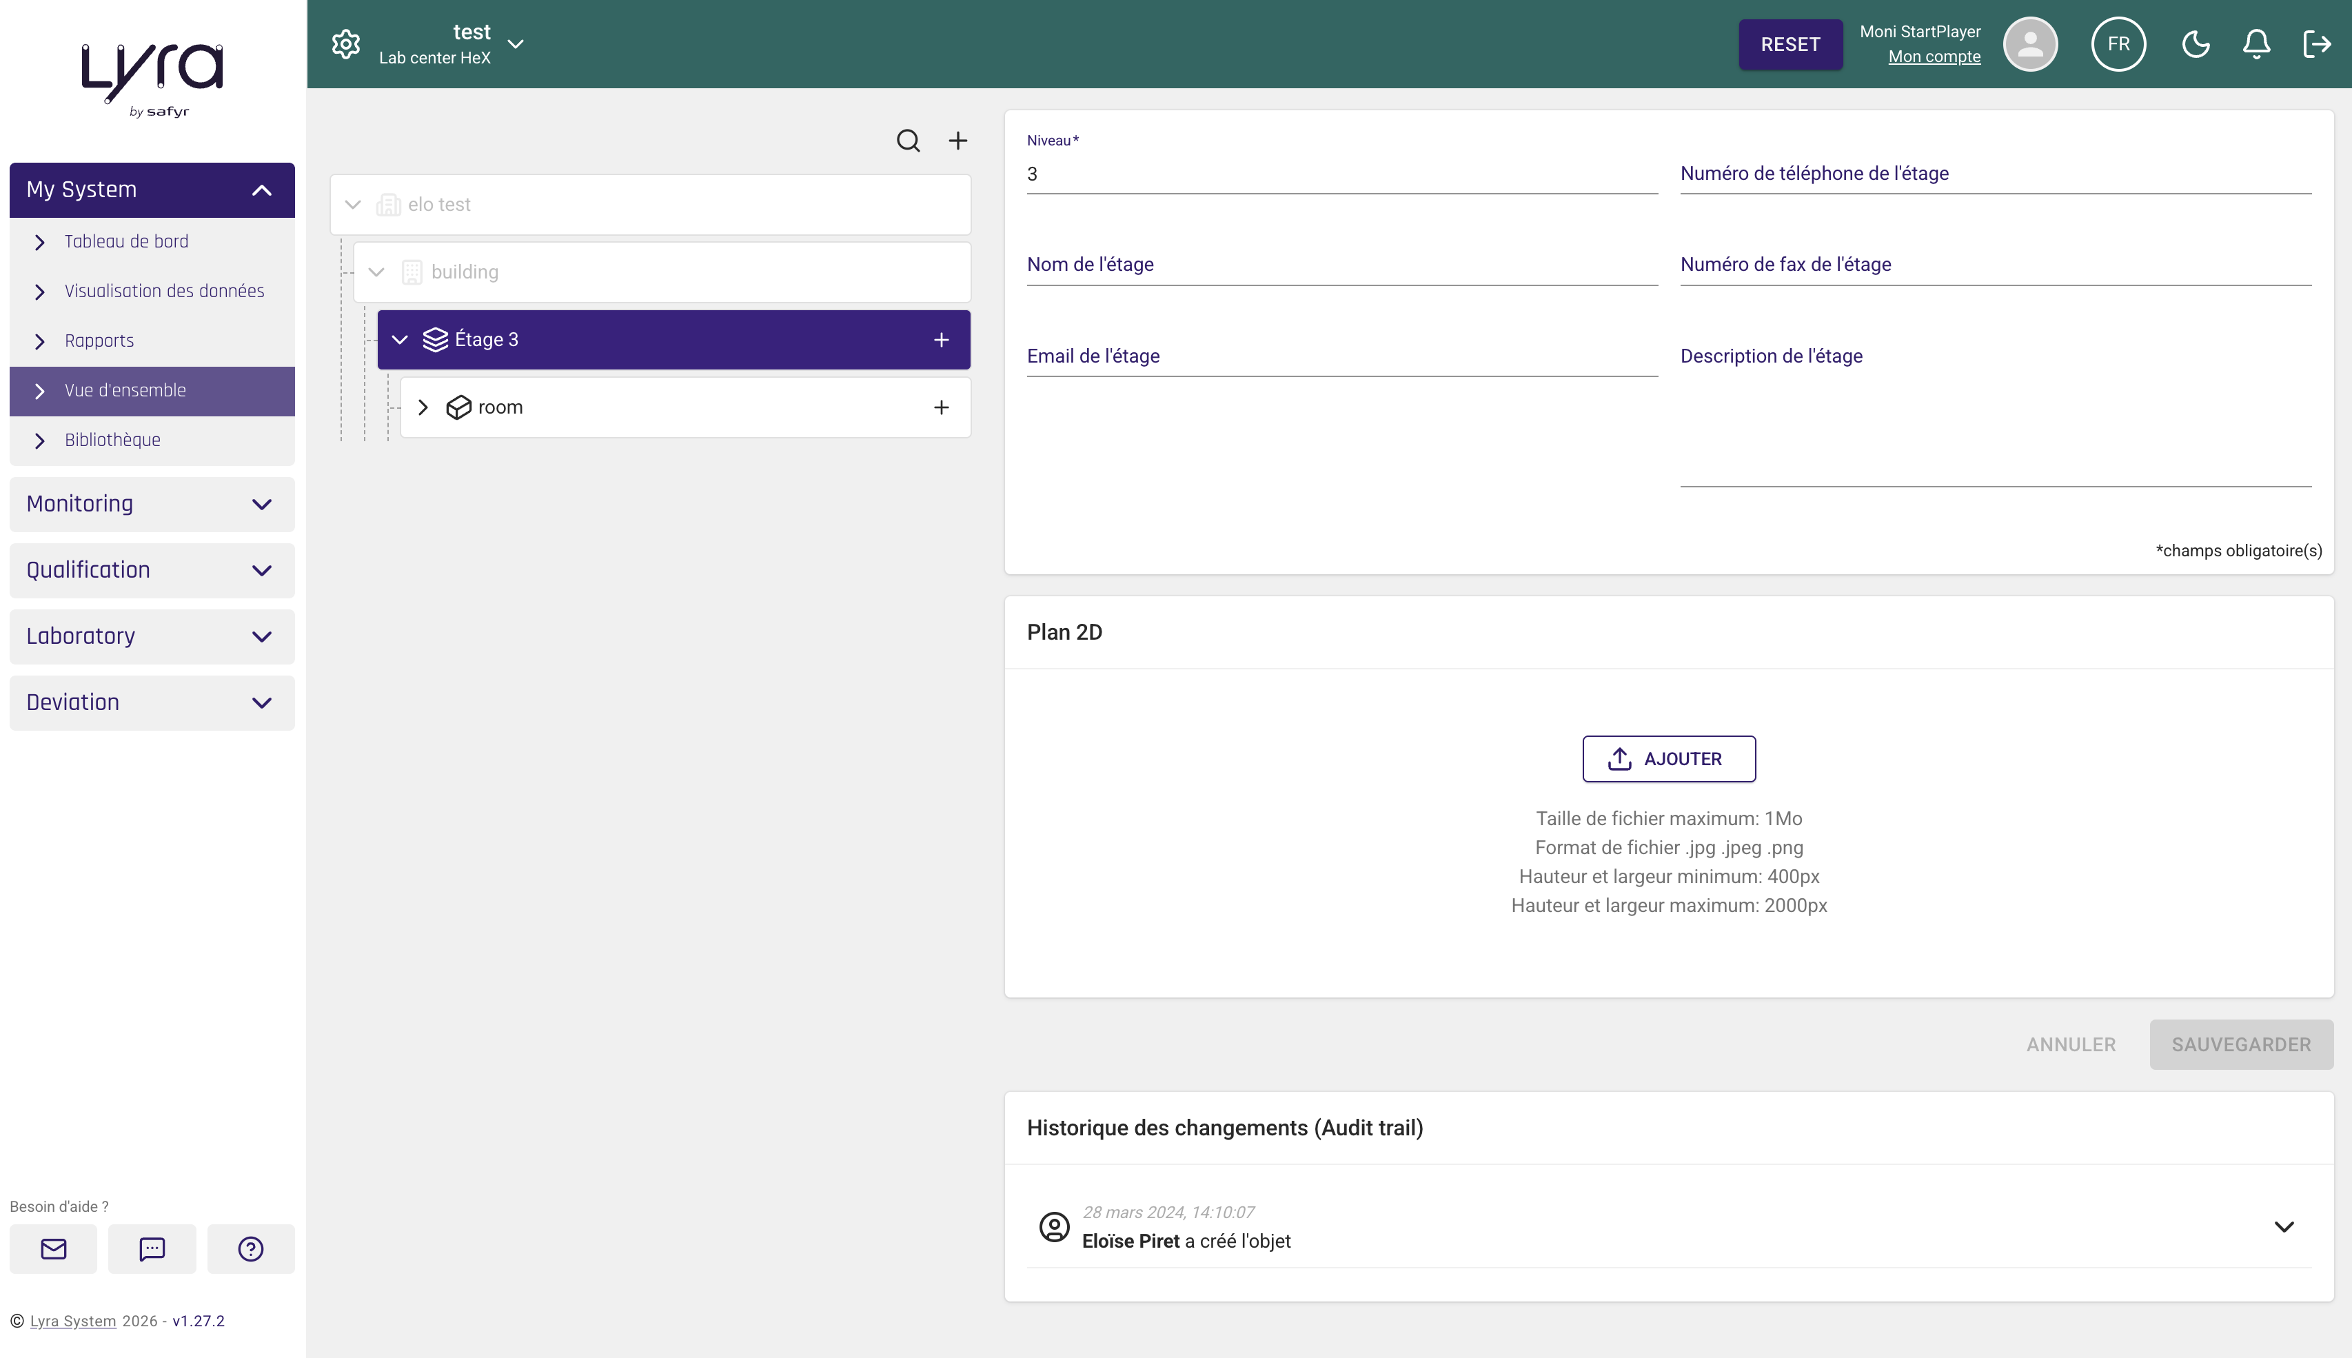Open the settings gear in header
The image size is (2352, 1358).
(345, 44)
